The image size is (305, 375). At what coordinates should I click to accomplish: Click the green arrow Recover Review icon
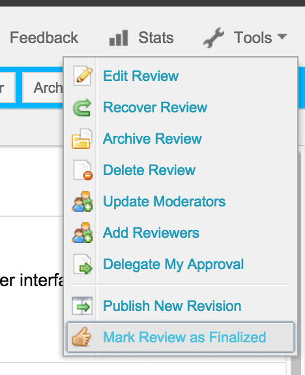82,107
